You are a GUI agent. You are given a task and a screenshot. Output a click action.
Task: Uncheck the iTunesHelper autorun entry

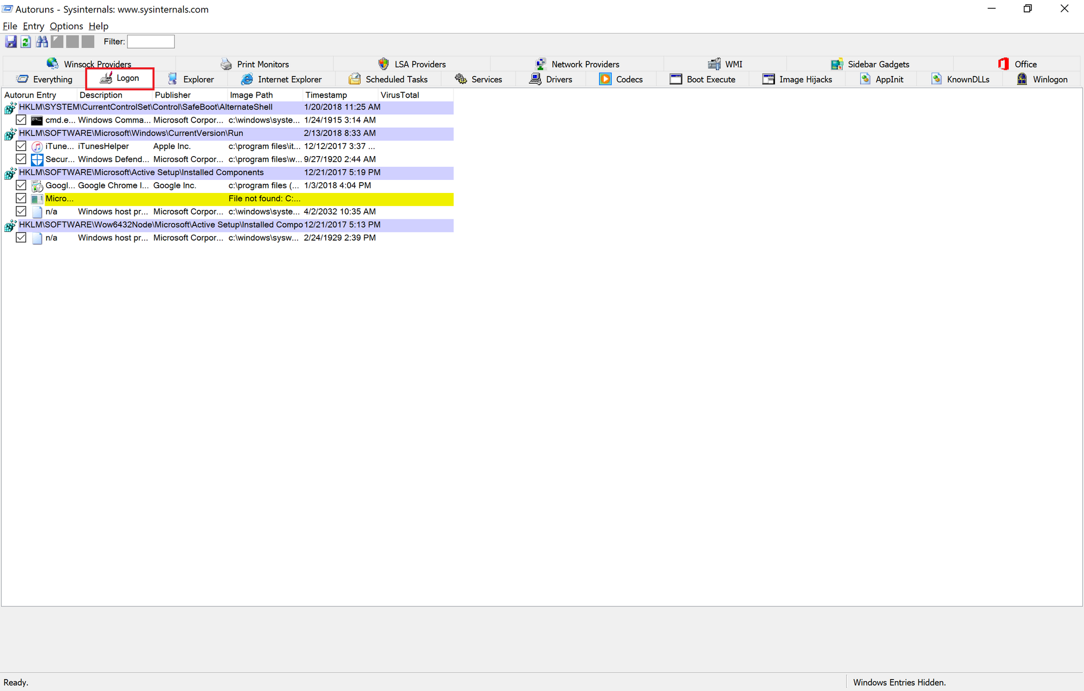[21, 146]
